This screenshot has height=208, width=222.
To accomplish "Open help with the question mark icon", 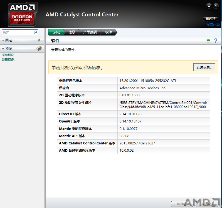I will click(x=216, y=41).
